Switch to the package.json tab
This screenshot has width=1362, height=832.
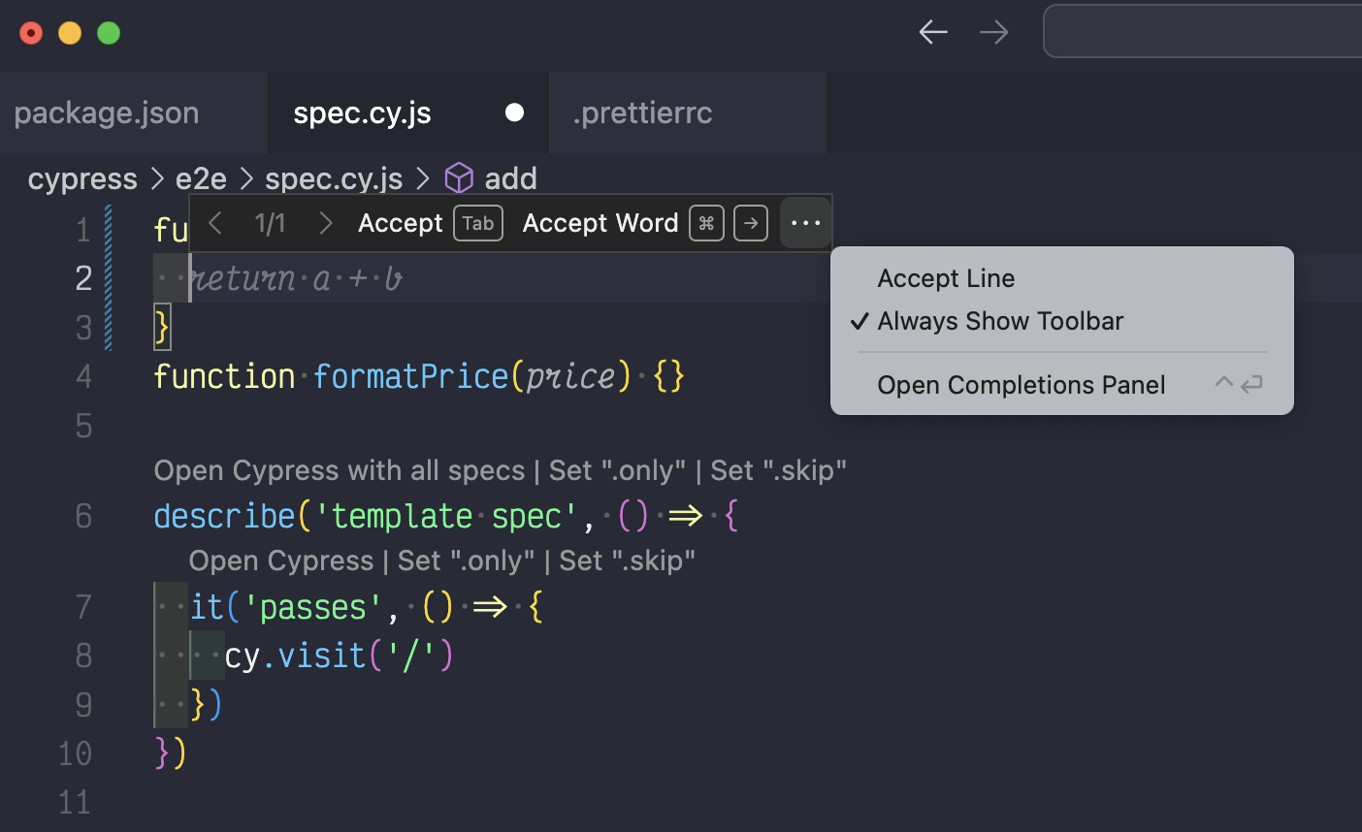click(107, 112)
